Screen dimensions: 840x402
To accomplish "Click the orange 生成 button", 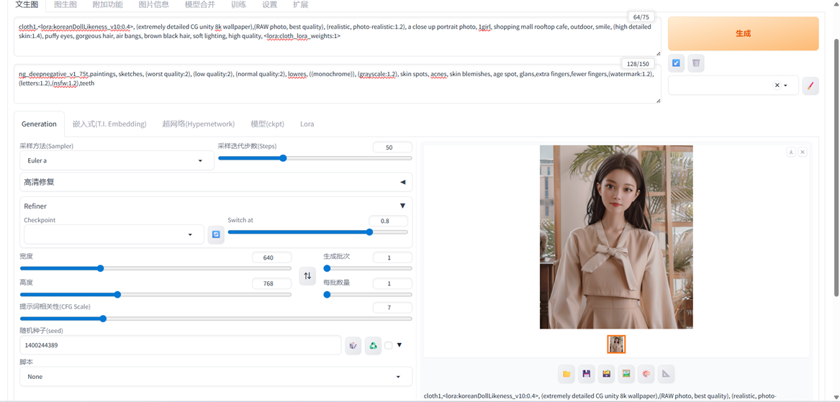I will [743, 33].
